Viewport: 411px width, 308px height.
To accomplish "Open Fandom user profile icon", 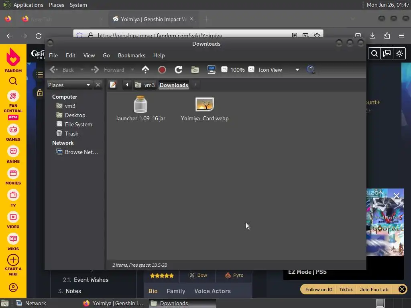I will click(13, 288).
